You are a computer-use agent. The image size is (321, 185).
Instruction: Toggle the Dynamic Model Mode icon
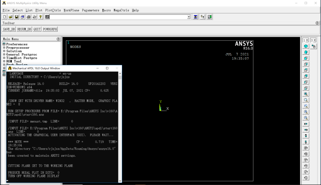point(314,46)
